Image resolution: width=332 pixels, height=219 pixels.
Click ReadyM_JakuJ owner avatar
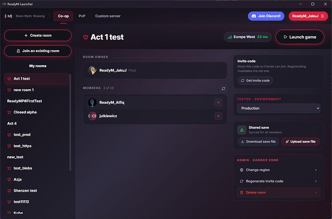click(x=92, y=70)
